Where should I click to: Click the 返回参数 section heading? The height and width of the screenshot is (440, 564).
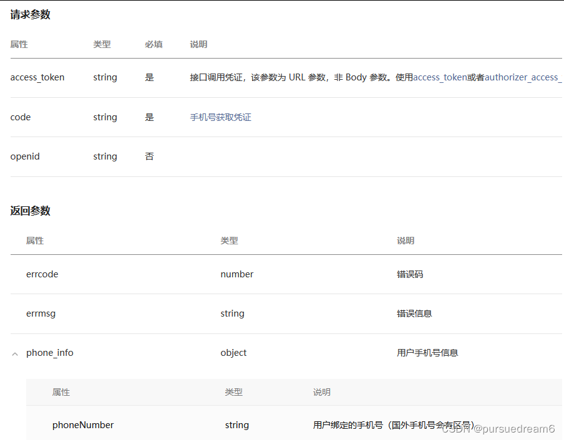click(x=30, y=210)
